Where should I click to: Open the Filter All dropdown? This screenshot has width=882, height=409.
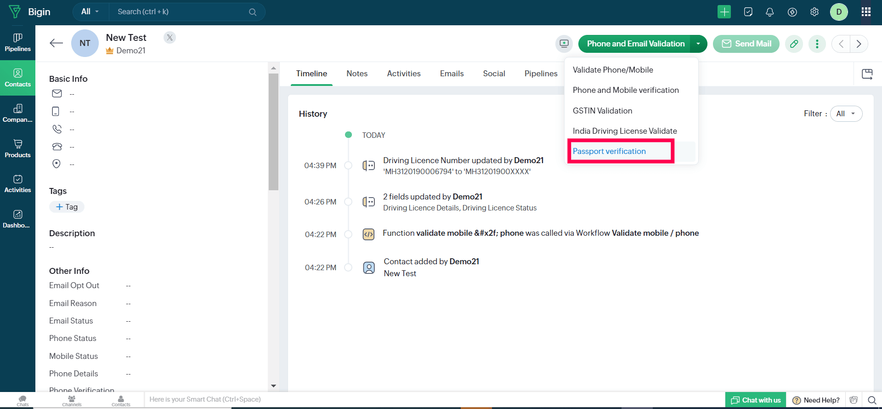[846, 114]
